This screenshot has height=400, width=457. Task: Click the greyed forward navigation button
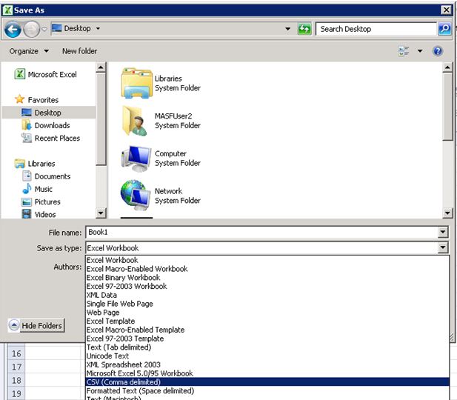coord(31,29)
